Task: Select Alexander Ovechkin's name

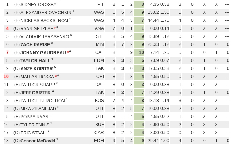Action: pos(46,13)
